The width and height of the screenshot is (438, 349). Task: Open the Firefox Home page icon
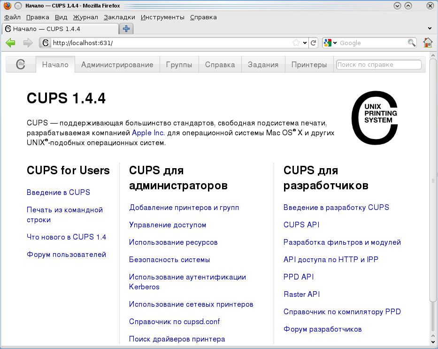point(428,43)
